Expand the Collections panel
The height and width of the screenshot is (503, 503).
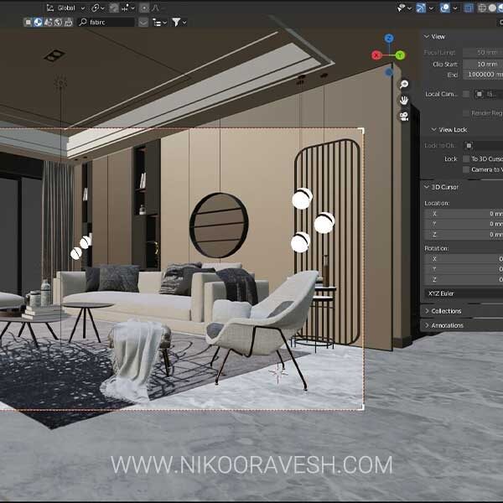(443, 311)
